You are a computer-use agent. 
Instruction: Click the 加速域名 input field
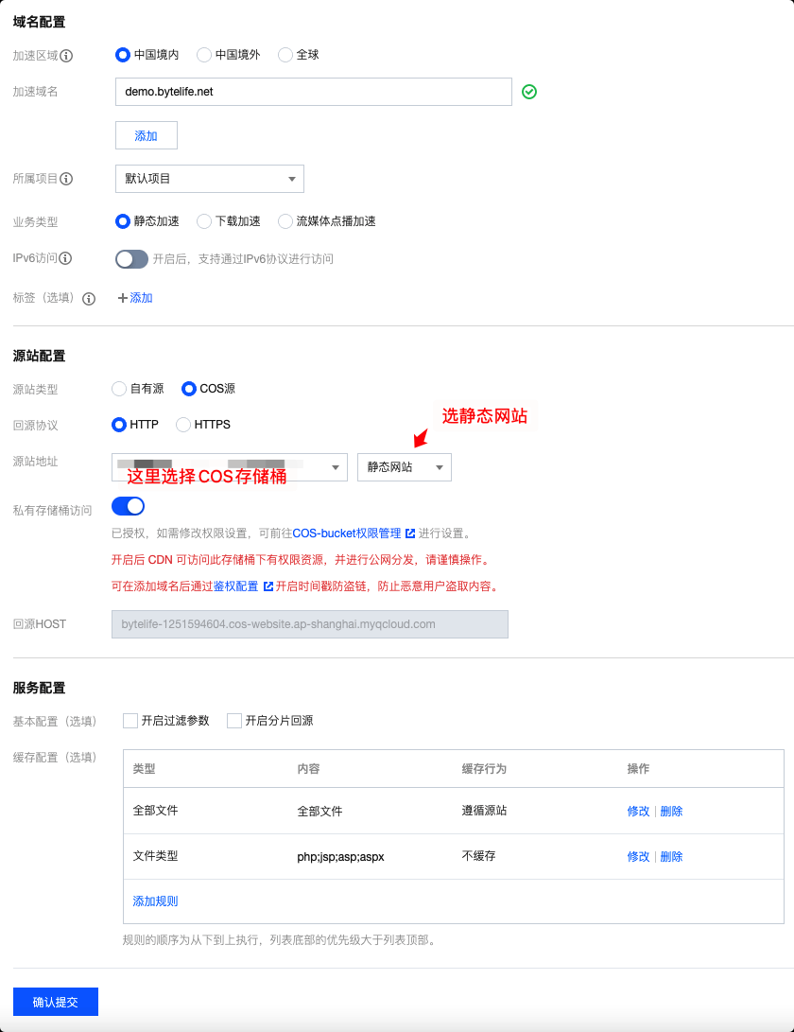[x=313, y=92]
